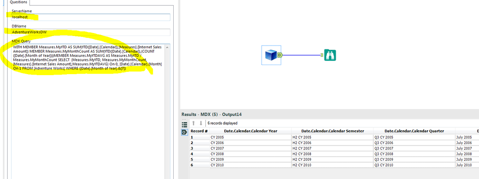
Task: Click the cube tool's green output anchor
Action: click(279, 55)
